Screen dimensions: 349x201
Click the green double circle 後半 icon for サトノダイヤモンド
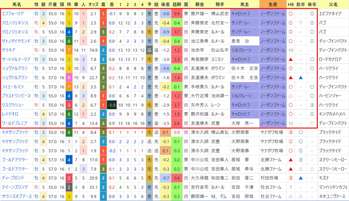click(312, 41)
